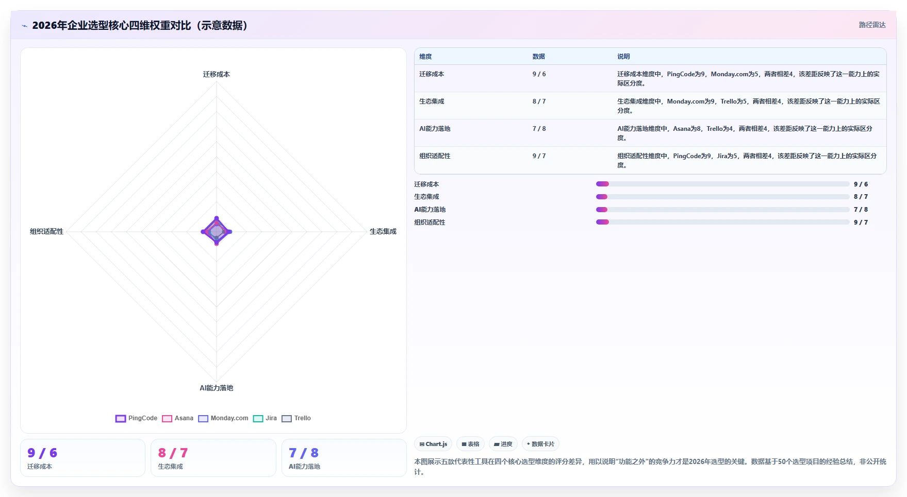Click the 8 / 7 生态集成 data card
The image size is (907, 497).
pos(213,458)
